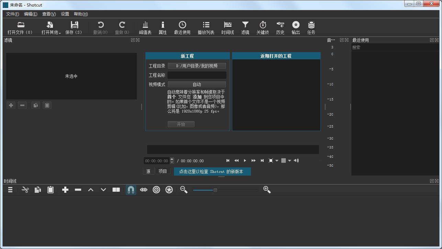Click the 工程目录 path button
442x249 pixels.
click(x=197, y=66)
